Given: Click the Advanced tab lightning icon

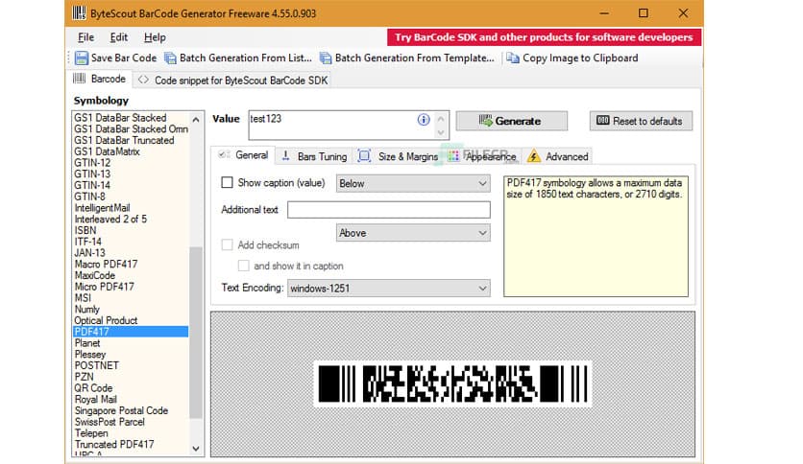Looking at the screenshot, I should point(534,156).
